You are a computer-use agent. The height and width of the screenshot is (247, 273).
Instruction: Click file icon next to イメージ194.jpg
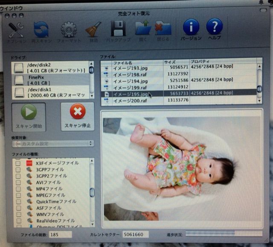point(107,81)
